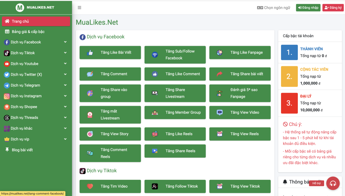This screenshot has height=196, width=345.
Task: Click the video chat icon on Tăng View Video
Action: (220, 112)
